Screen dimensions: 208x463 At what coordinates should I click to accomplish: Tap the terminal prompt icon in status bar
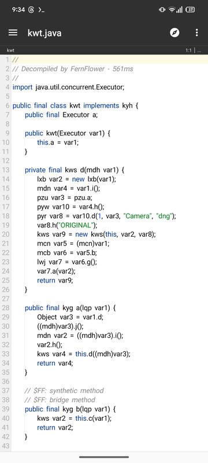pos(41,9)
